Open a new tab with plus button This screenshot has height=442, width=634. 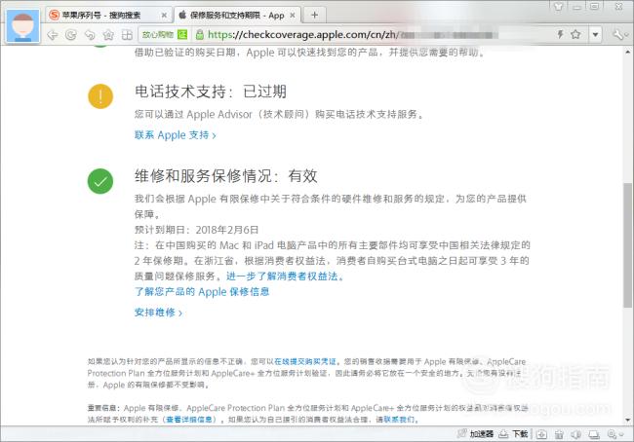314,16
